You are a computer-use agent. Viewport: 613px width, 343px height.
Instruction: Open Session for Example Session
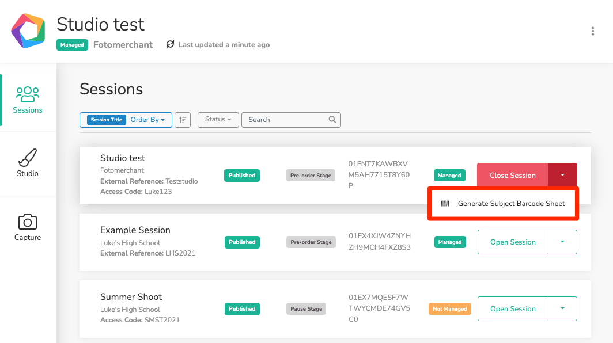tap(513, 242)
